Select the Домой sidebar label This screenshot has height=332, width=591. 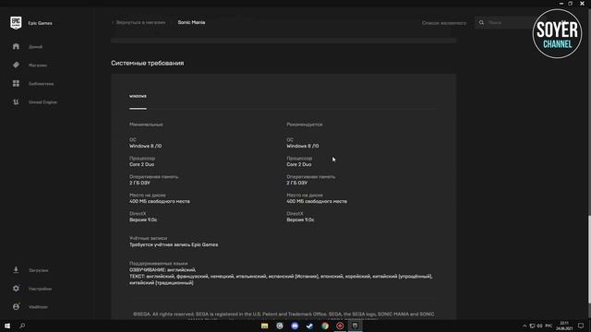[x=35, y=47]
